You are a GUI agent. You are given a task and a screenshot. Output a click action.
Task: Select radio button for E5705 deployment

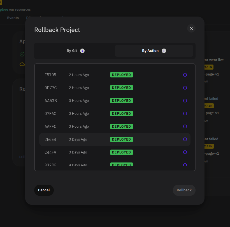click(185, 75)
